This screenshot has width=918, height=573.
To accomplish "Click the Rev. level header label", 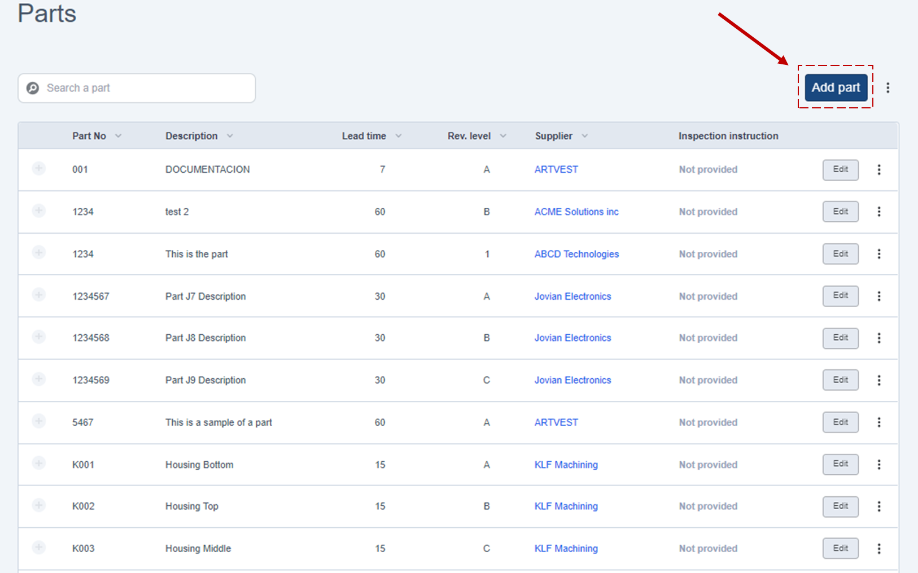I will click(x=469, y=136).
